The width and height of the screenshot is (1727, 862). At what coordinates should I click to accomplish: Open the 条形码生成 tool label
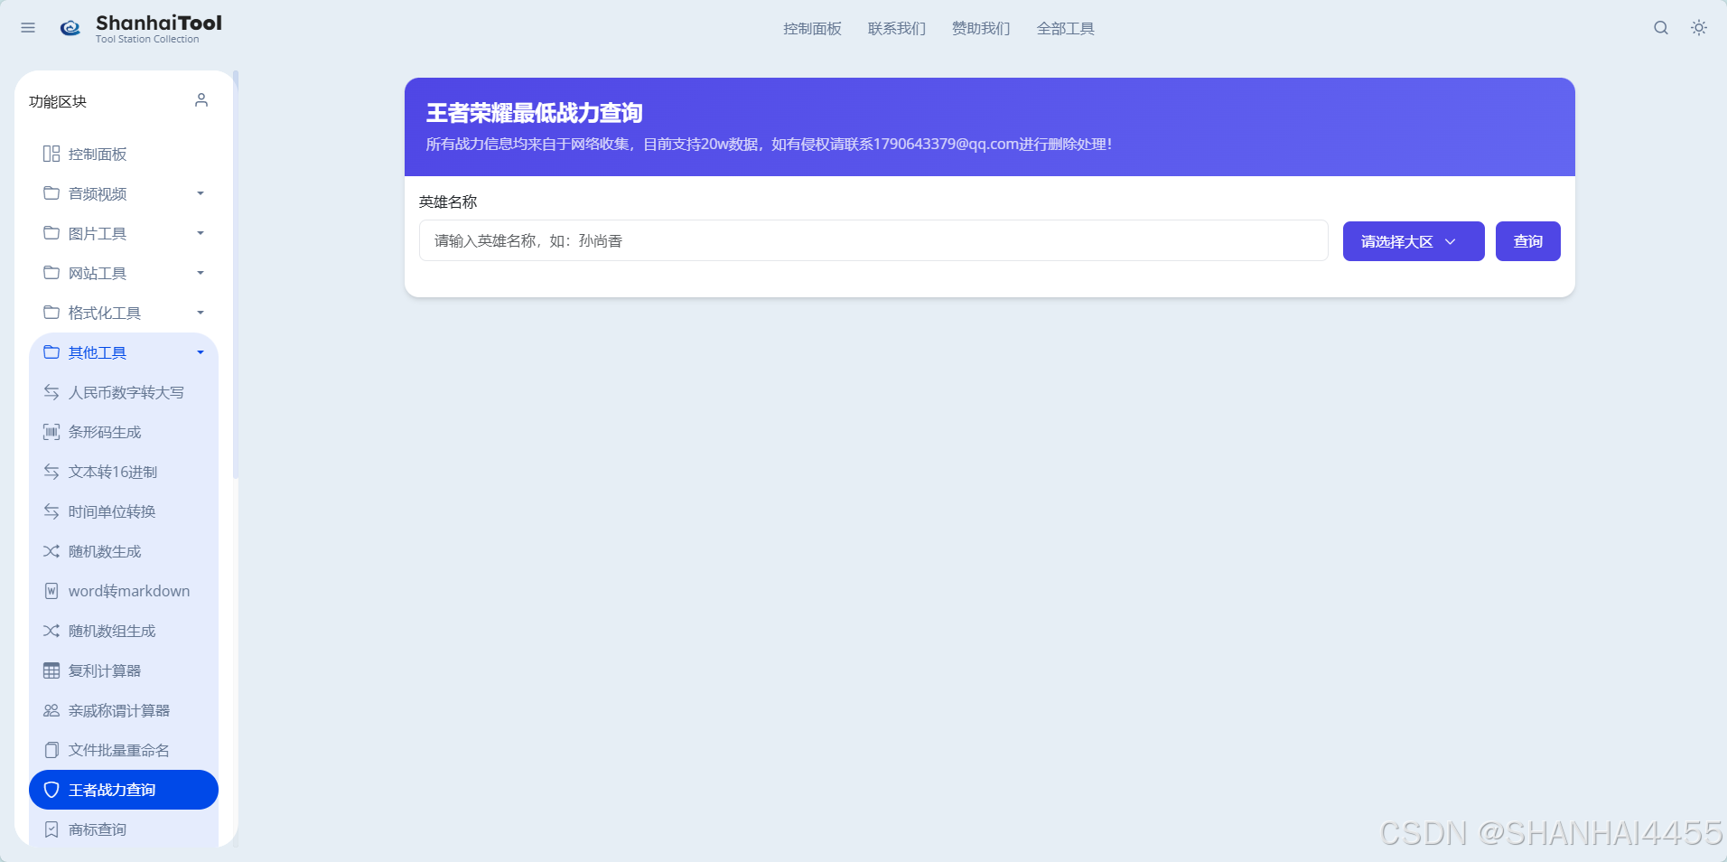(x=105, y=432)
